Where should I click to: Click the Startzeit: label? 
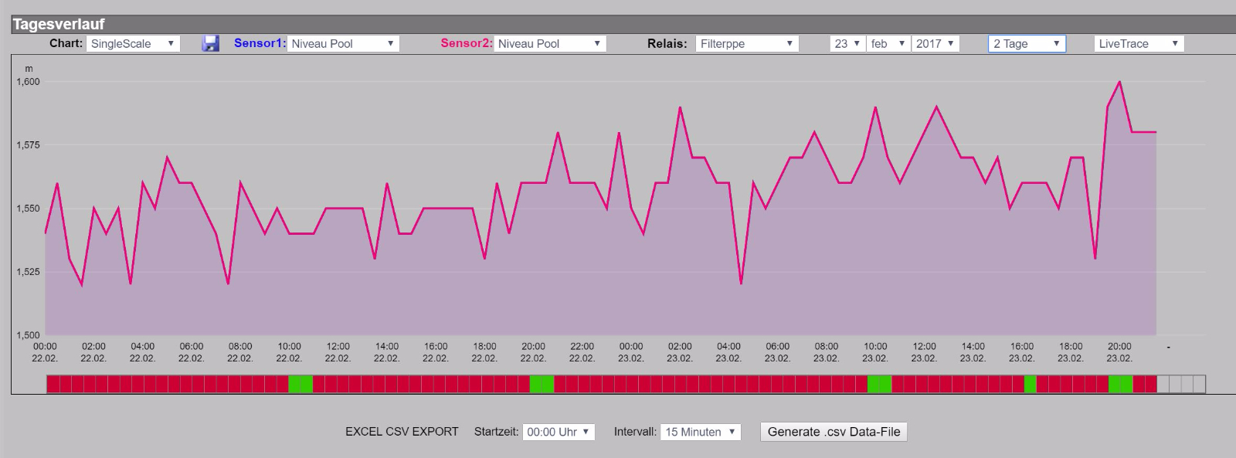[x=496, y=432]
